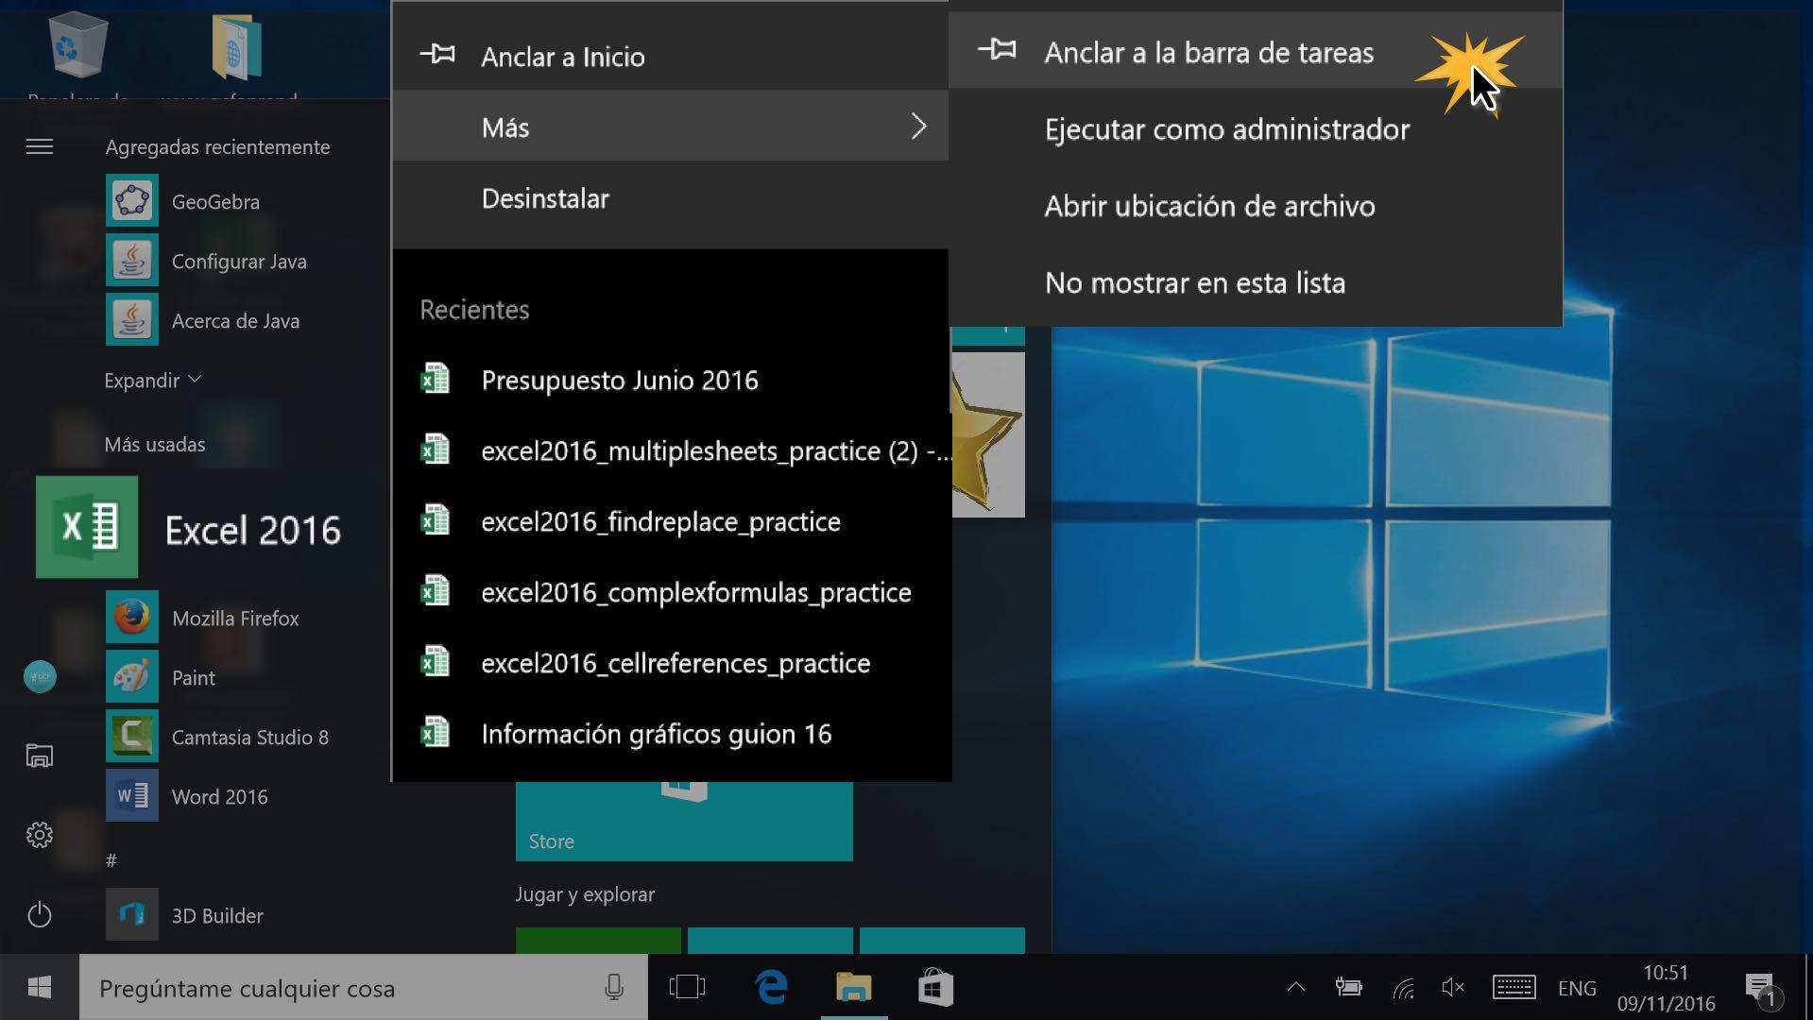
Task: Click the Windows Start button
Action: pyautogui.click(x=40, y=988)
